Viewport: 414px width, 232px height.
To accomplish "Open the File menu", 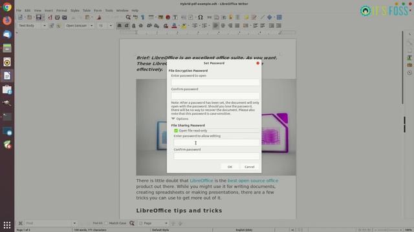I will (x=19, y=10).
